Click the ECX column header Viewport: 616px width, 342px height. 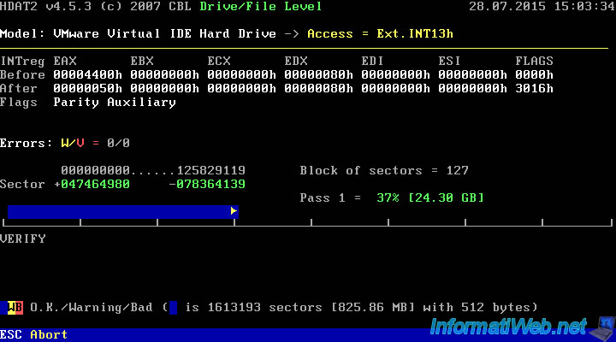(x=219, y=62)
